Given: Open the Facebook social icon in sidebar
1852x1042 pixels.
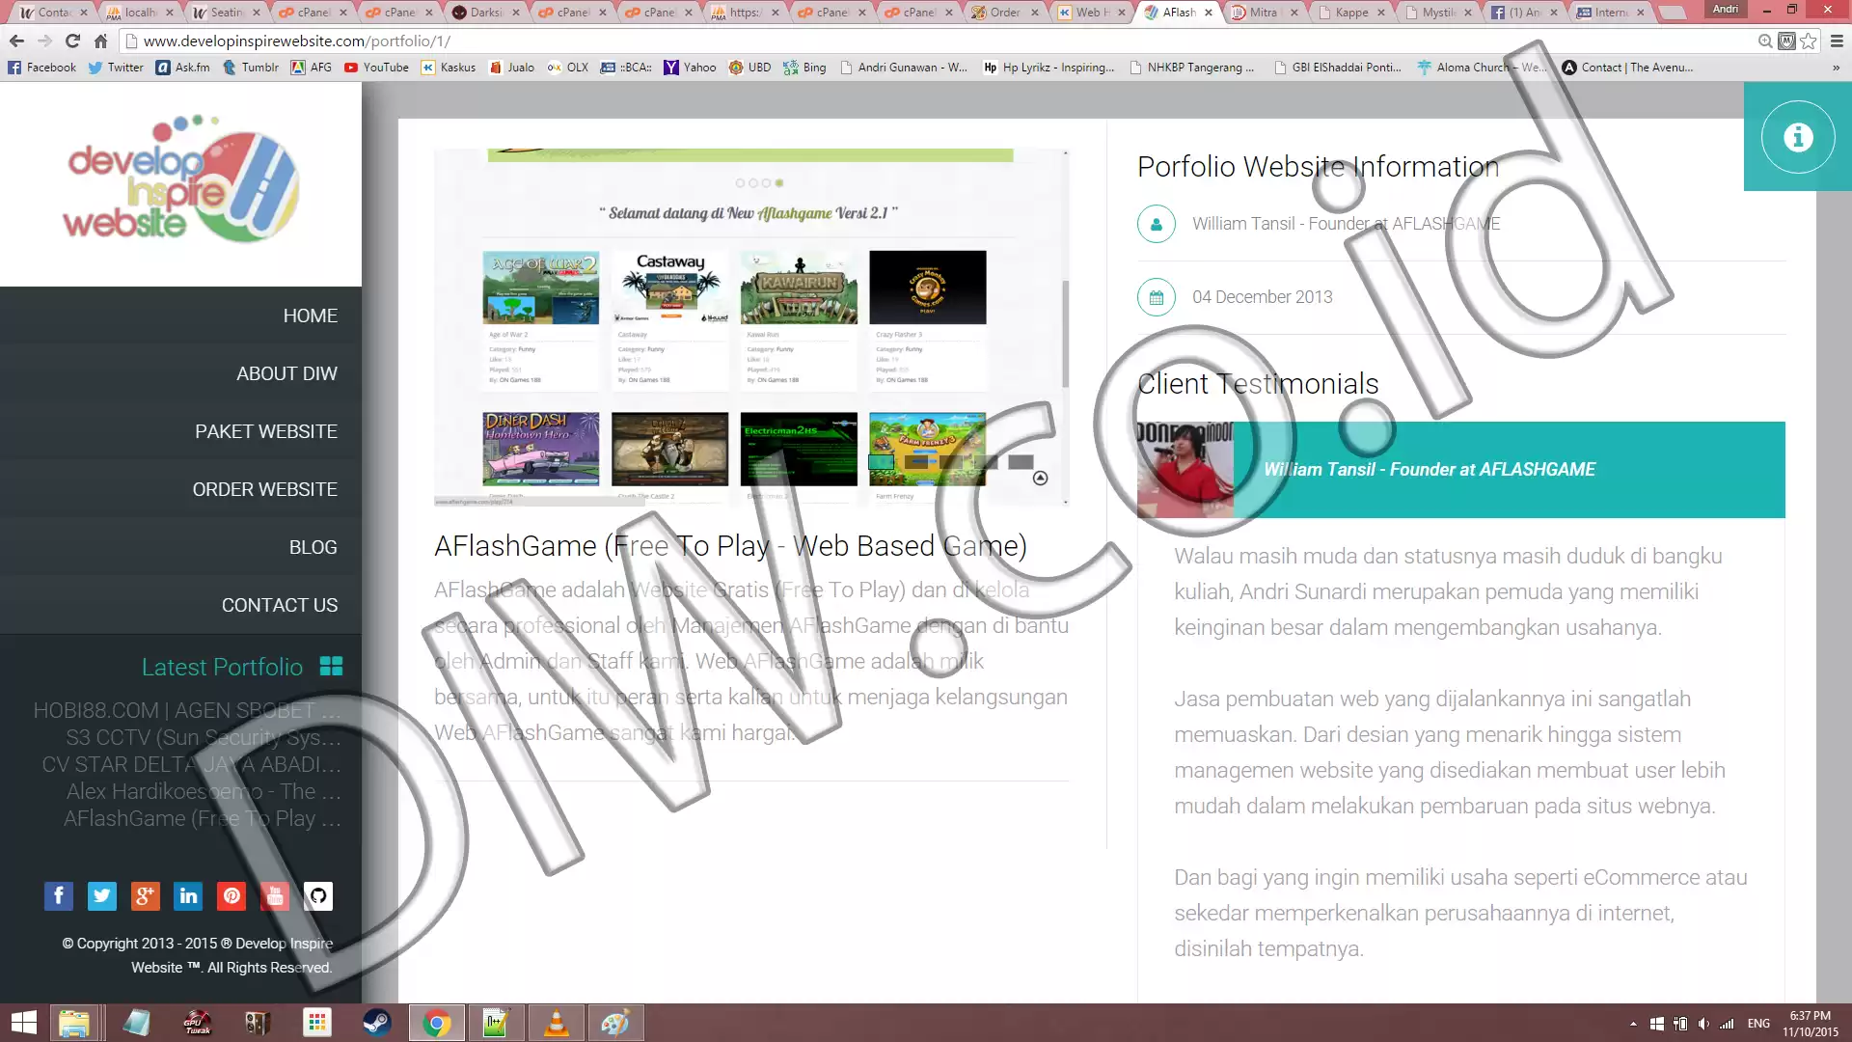Looking at the screenshot, I should click(59, 896).
